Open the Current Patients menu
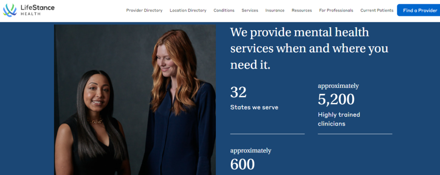Screen dimensions: 440x175 (x=377, y=10)
